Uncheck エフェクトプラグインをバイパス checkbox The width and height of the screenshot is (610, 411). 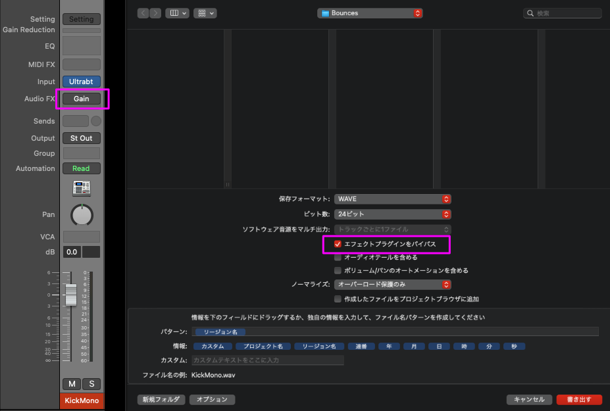[338, 244]
